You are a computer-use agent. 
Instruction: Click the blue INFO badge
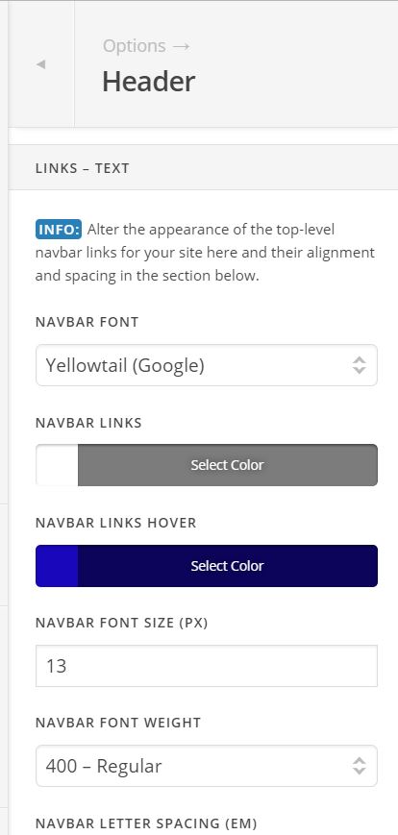[x=59, y=230]
